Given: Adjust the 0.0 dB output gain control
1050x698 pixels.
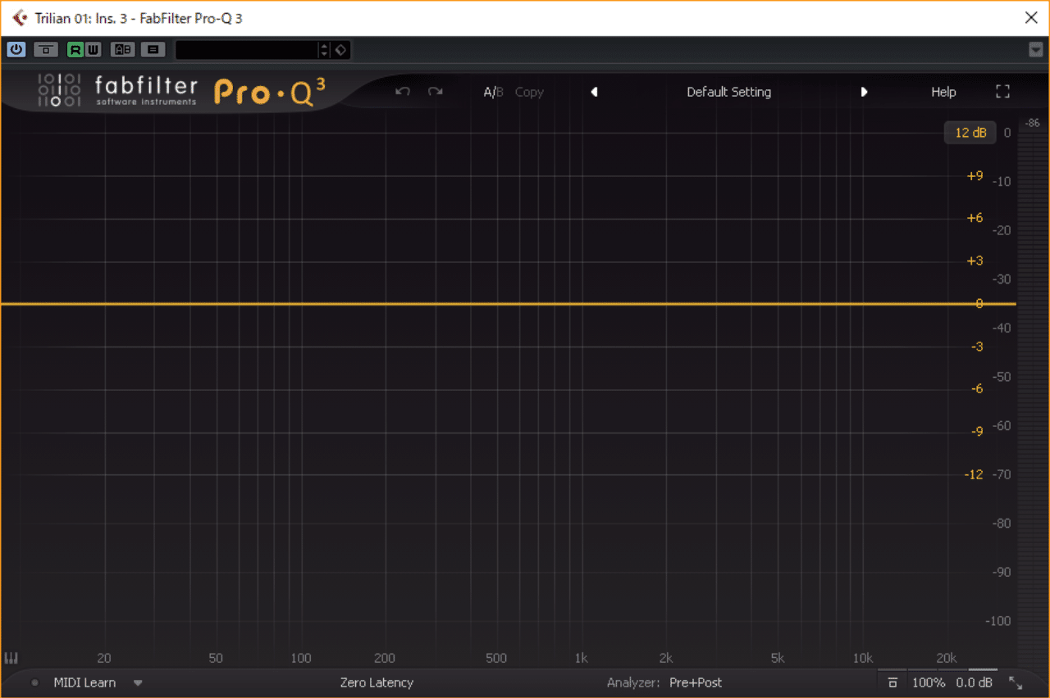Looking at the screenshot, I should pos(975,682).
